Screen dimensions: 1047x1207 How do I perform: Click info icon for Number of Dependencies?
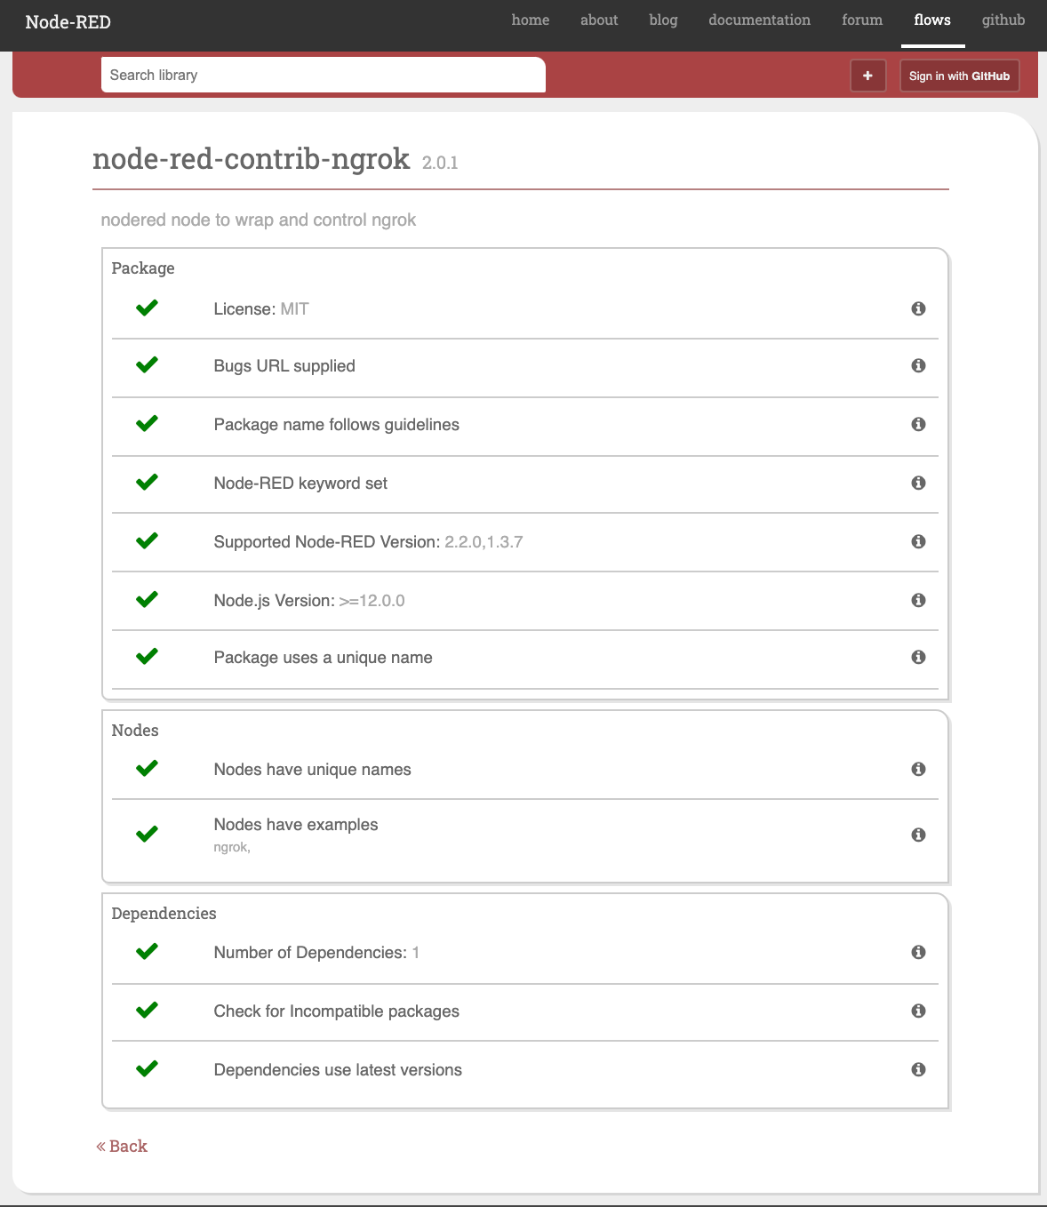(918, 952)
